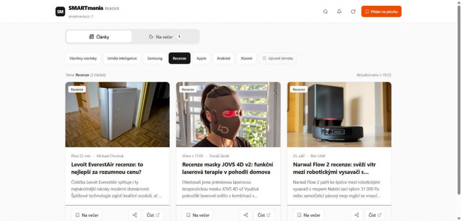Screen dimensions: 461x221
Task: Click author name Tomáš Zenkl
Action: click(219, 156)
